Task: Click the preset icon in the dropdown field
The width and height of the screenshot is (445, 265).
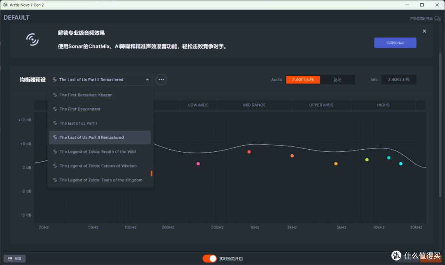Action: pyautogui.click(x=54, y=80)
